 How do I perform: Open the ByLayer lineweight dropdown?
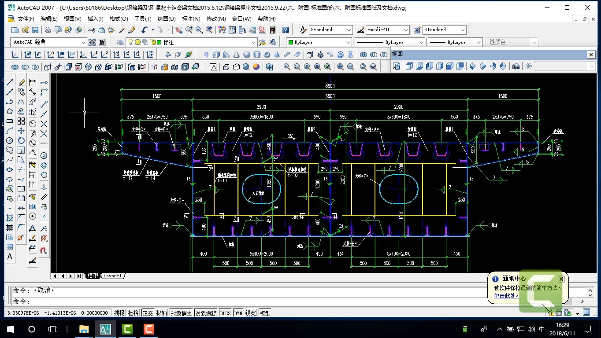coord(455,42)
